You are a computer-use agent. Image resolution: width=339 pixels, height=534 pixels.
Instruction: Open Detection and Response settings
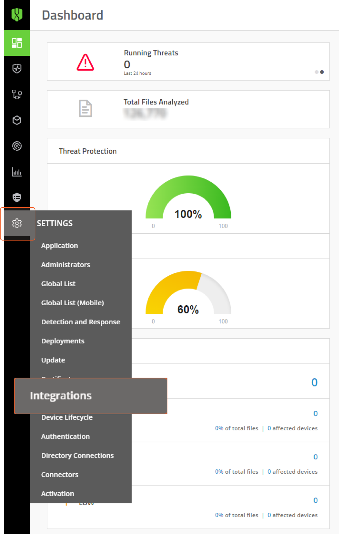pos(80,322)
